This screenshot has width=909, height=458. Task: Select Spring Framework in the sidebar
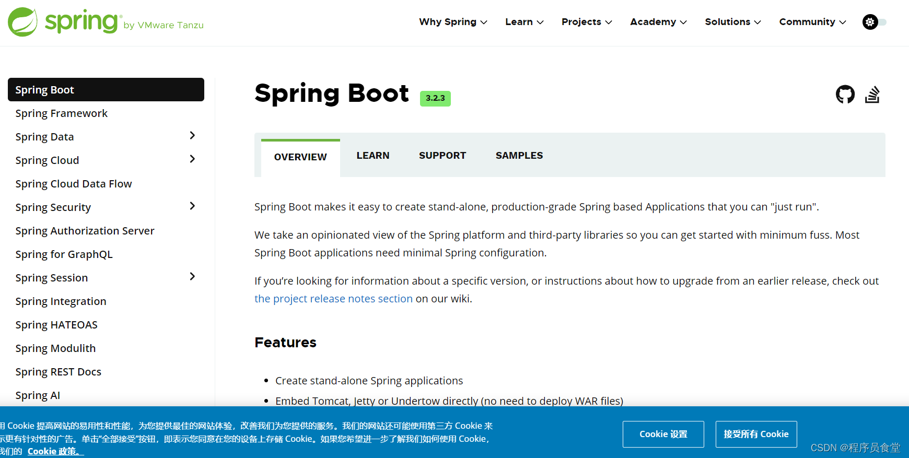(x=62, y=113)
